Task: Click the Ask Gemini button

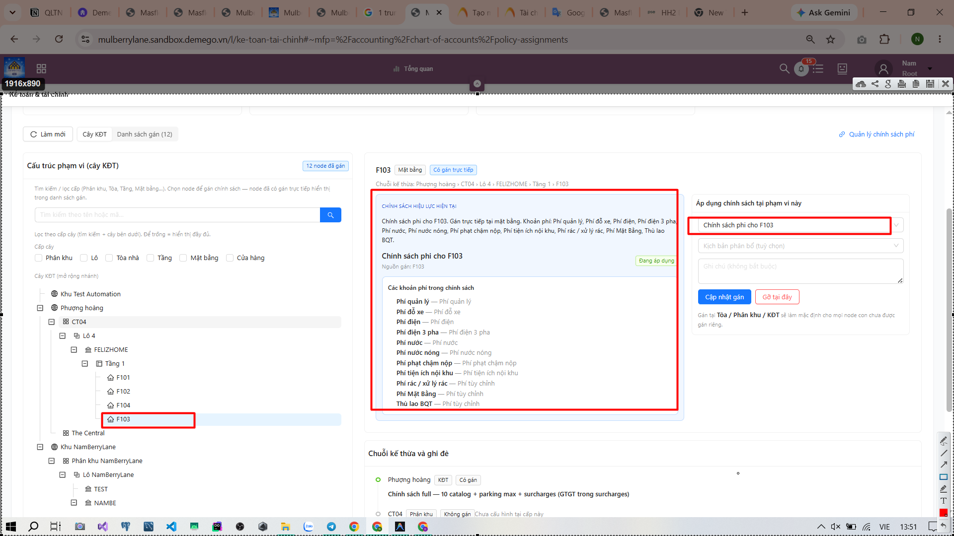Action: pos(823,12)
